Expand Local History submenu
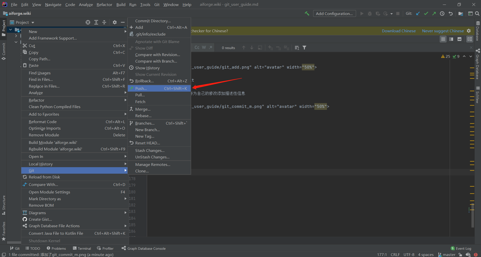Screen dimensions: 481x257 point(75,164)
